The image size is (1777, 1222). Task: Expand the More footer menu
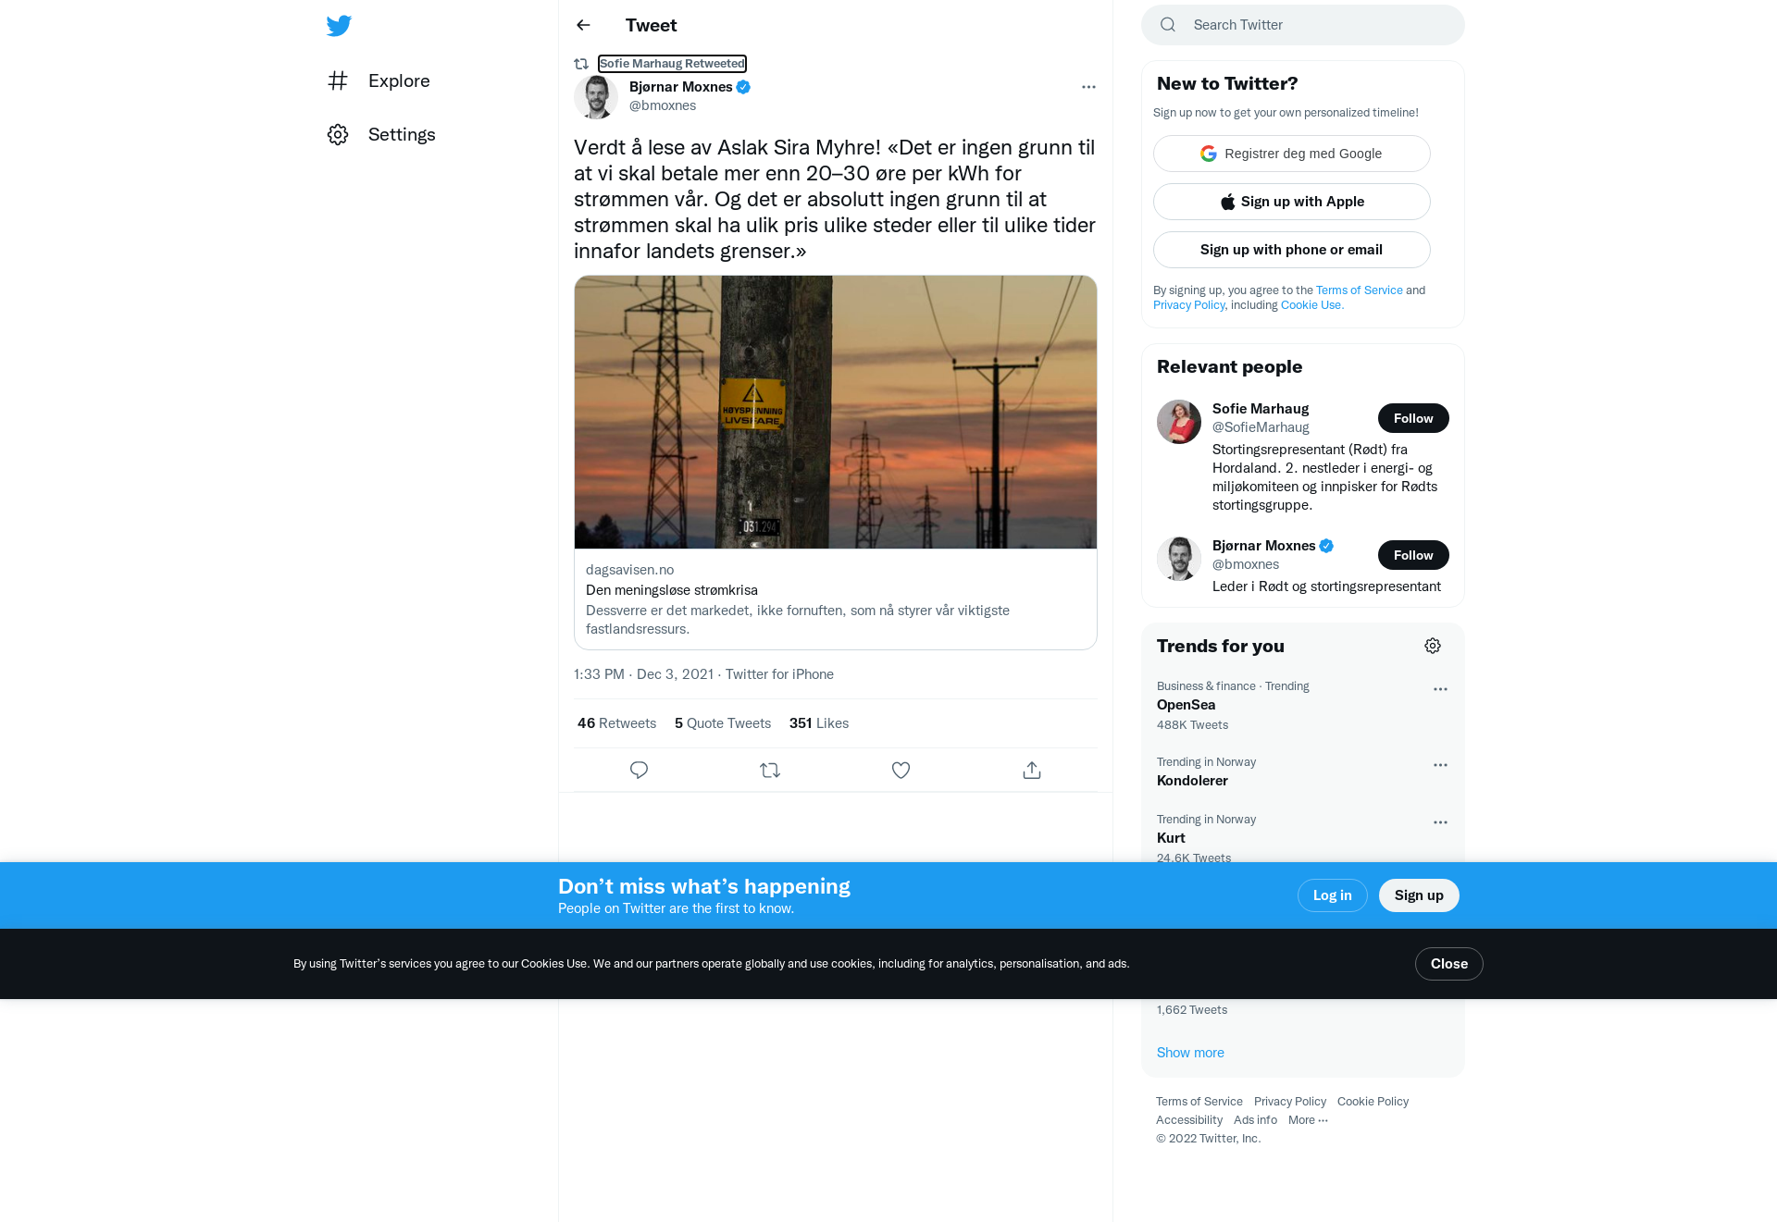[x=1308, y=1119]
